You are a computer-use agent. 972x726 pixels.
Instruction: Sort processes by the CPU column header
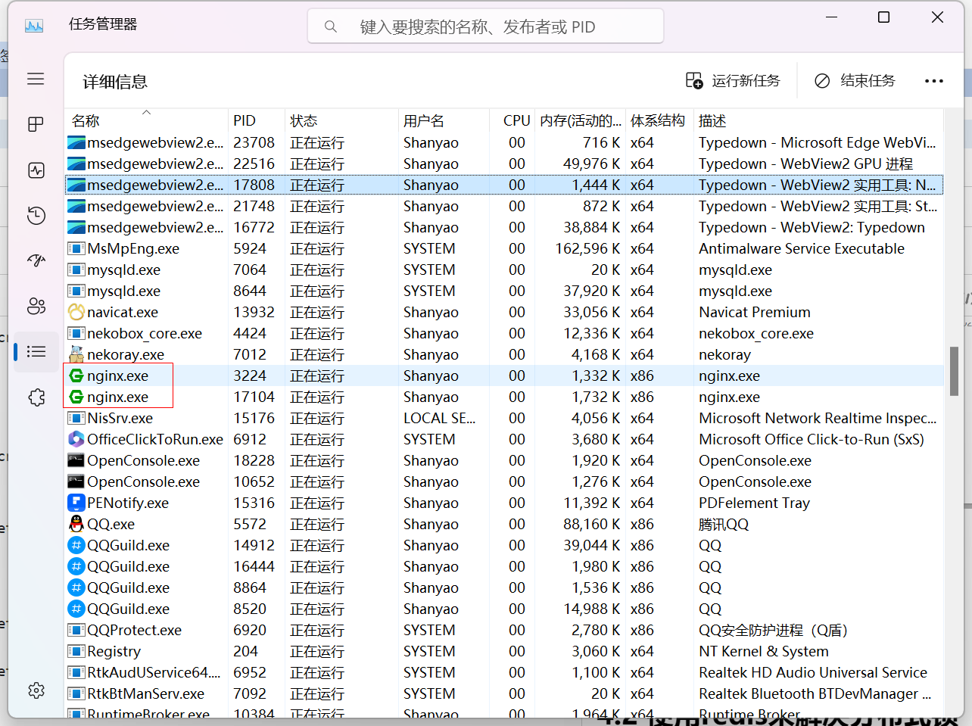tap(513, 120)
